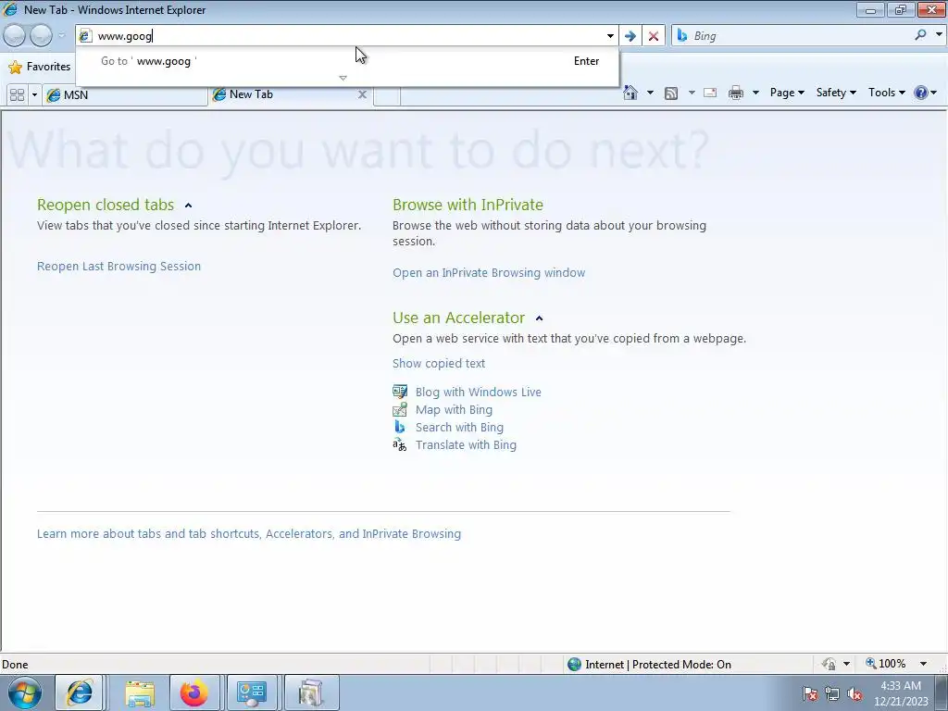Click the Blog with Windows Live icon
The image size is (948, 711).
400,392
